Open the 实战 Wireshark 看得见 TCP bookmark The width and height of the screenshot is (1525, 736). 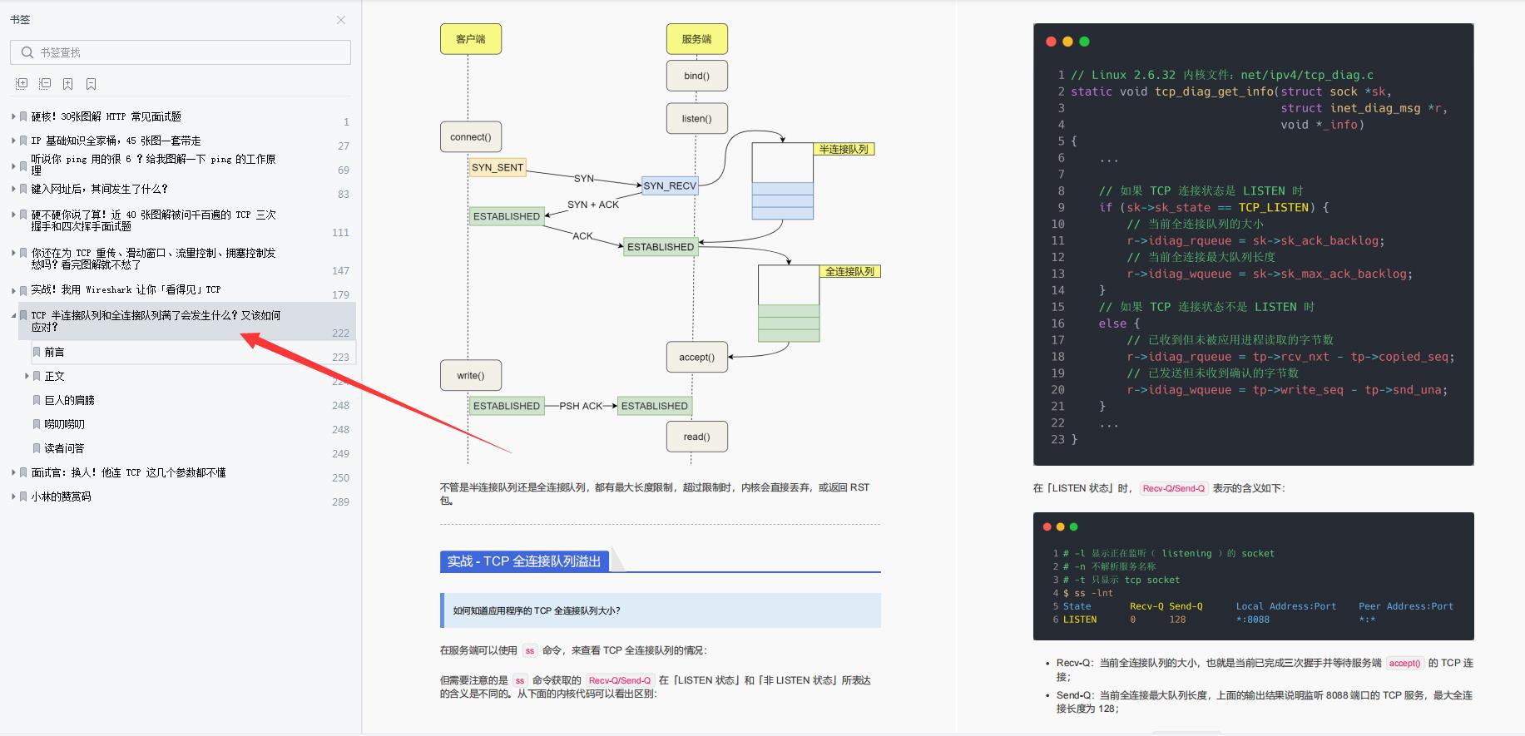tap(126, 290)
